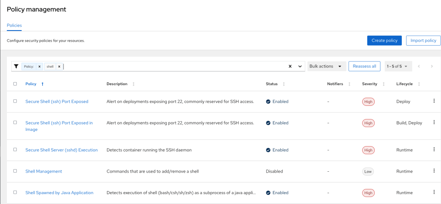Sort by Severity column sort icon
Image resolution: width=441 pixels, height=204 pixels.
click(382, 84)
